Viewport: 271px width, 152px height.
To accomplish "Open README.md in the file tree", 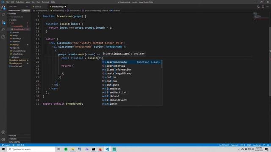I will click(19, 66).
